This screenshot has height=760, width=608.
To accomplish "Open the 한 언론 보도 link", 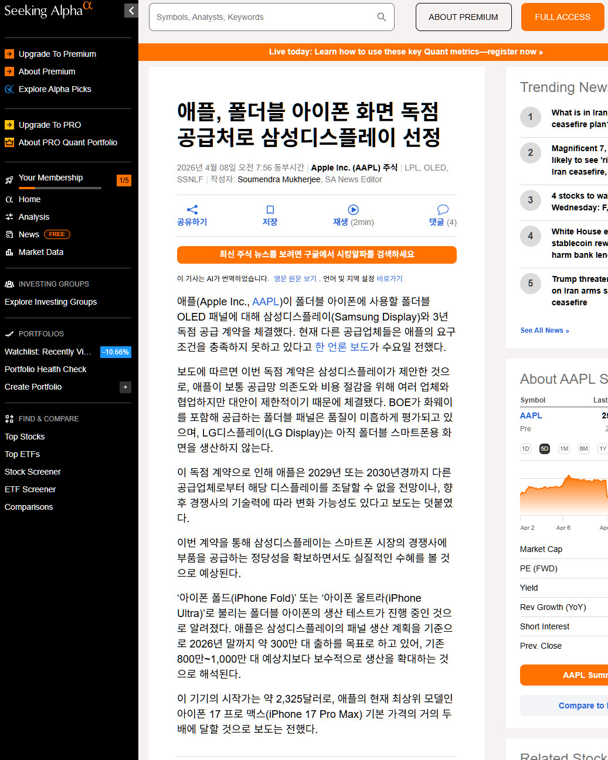I will click(x=342, y=347).
